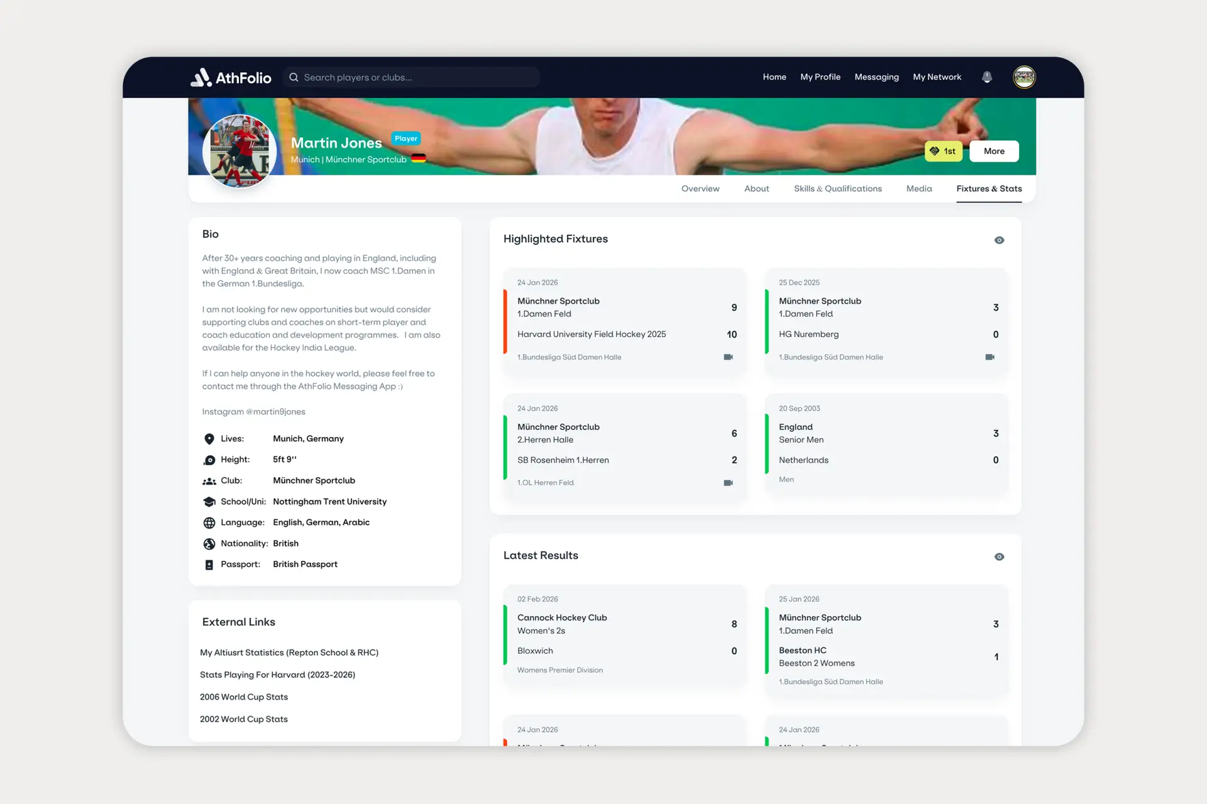Click Martin Jones profile picture

point(240,151)
